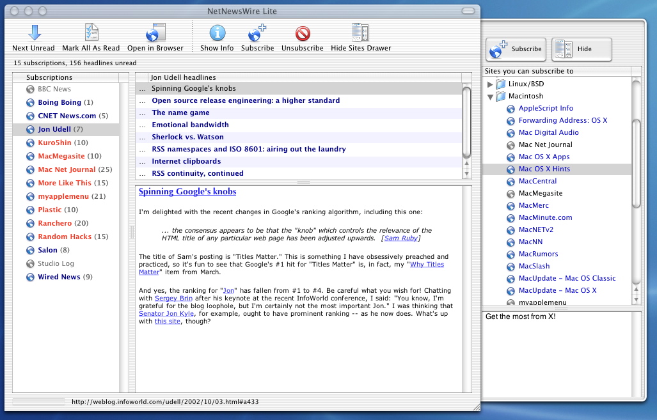Expand the Linux/BSD folder triangle

490,84
